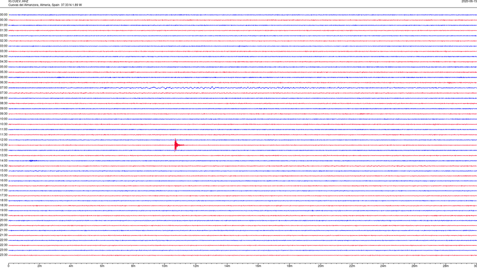Select the 05:00 row label
The image size is (477, 268).
pyautogui.click(x=3, y=67)
